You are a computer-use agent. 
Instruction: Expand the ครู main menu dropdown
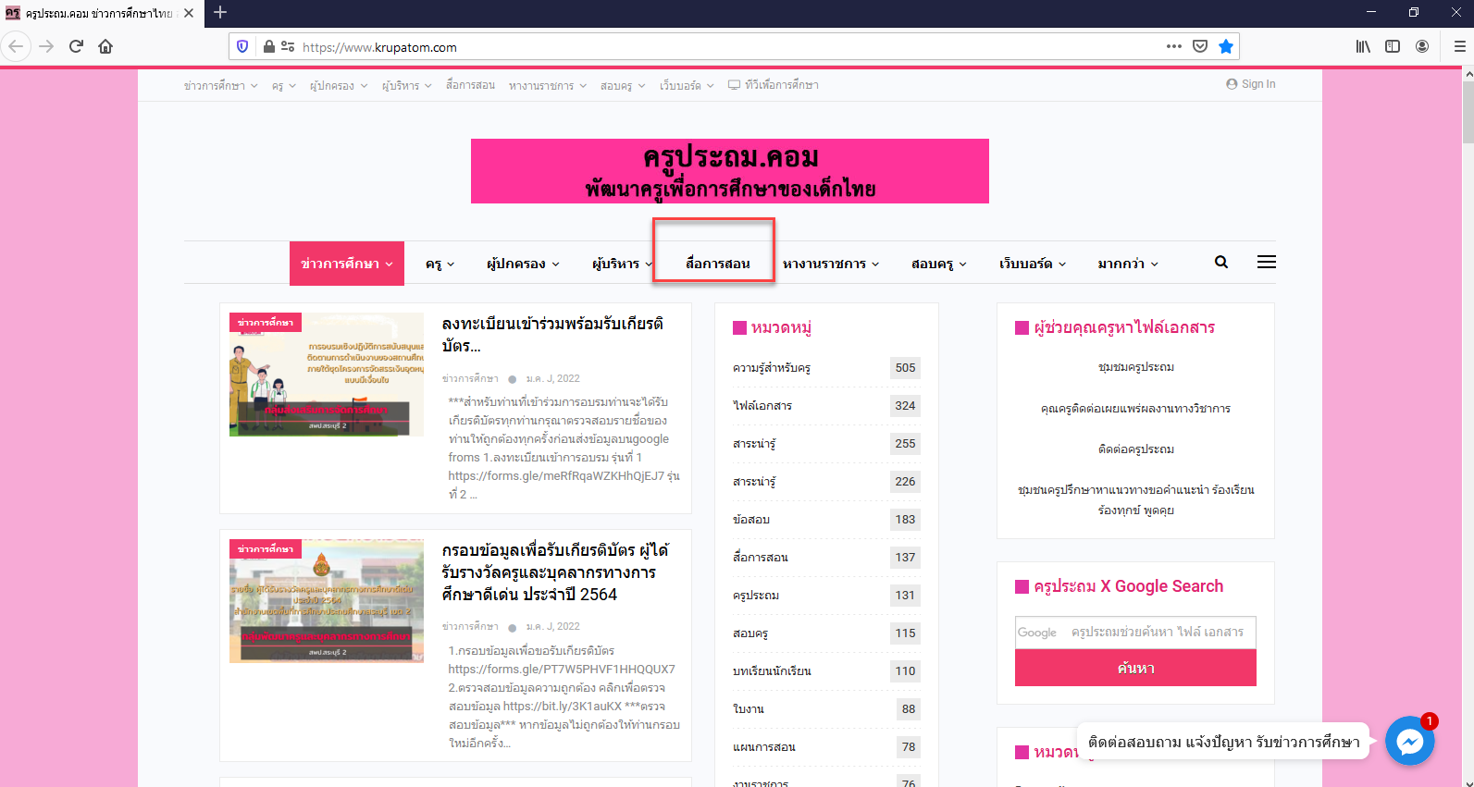coord(440,264)
